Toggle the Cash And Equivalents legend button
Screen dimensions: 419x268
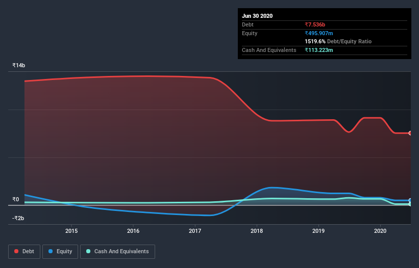click(x=117, y=252)
